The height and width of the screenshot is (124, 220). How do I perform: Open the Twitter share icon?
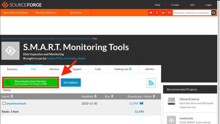click(x=151, y=13)
